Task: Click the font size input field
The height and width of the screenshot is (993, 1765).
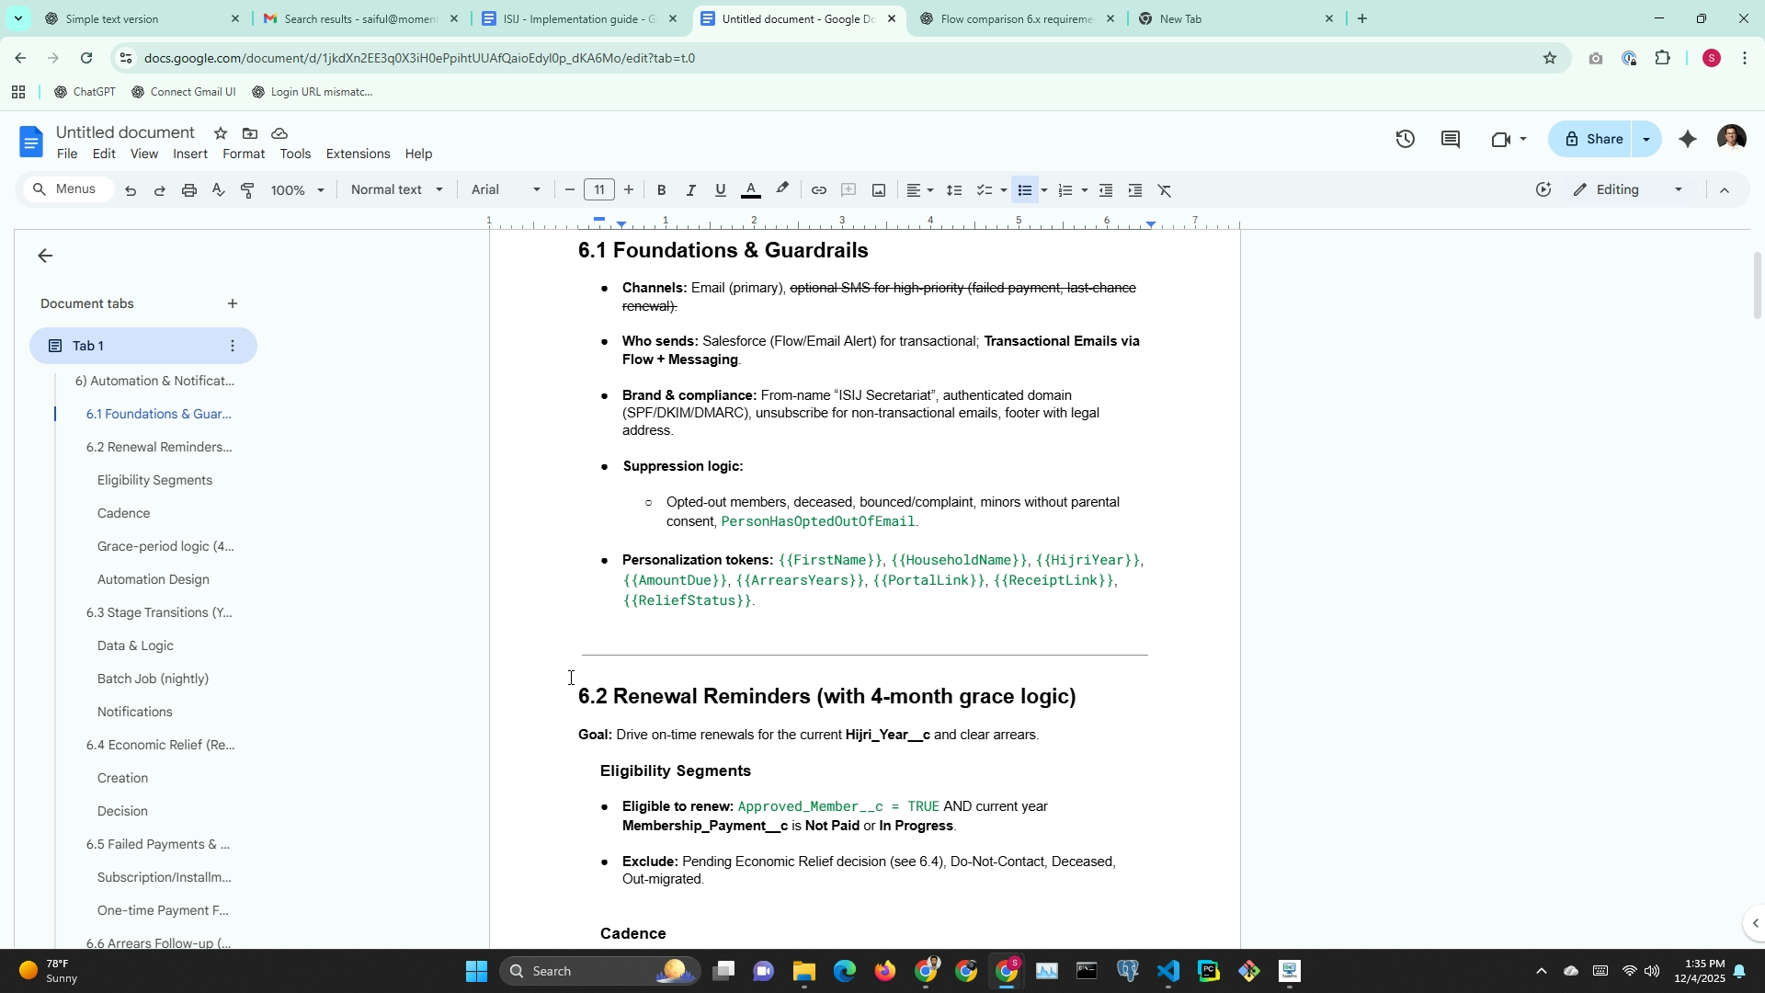Action: coord(599,190)
